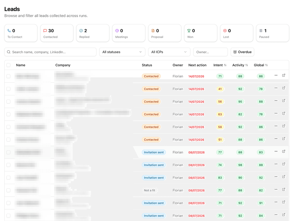Viewport: 294px width, 221px height.
Task: Select the checkbox for the intent 41 lead
Action: tap(8, 89)
